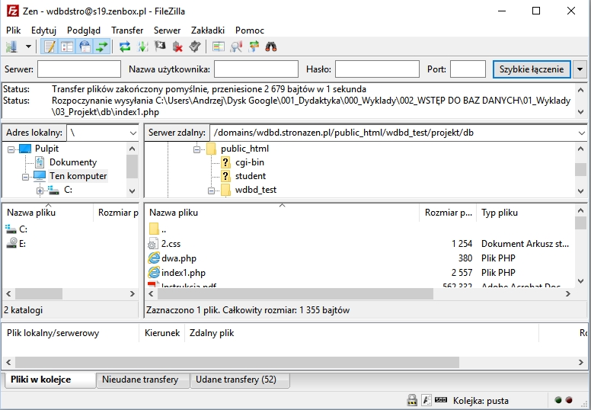Click the encryption padlock status icon

[412, 400]
